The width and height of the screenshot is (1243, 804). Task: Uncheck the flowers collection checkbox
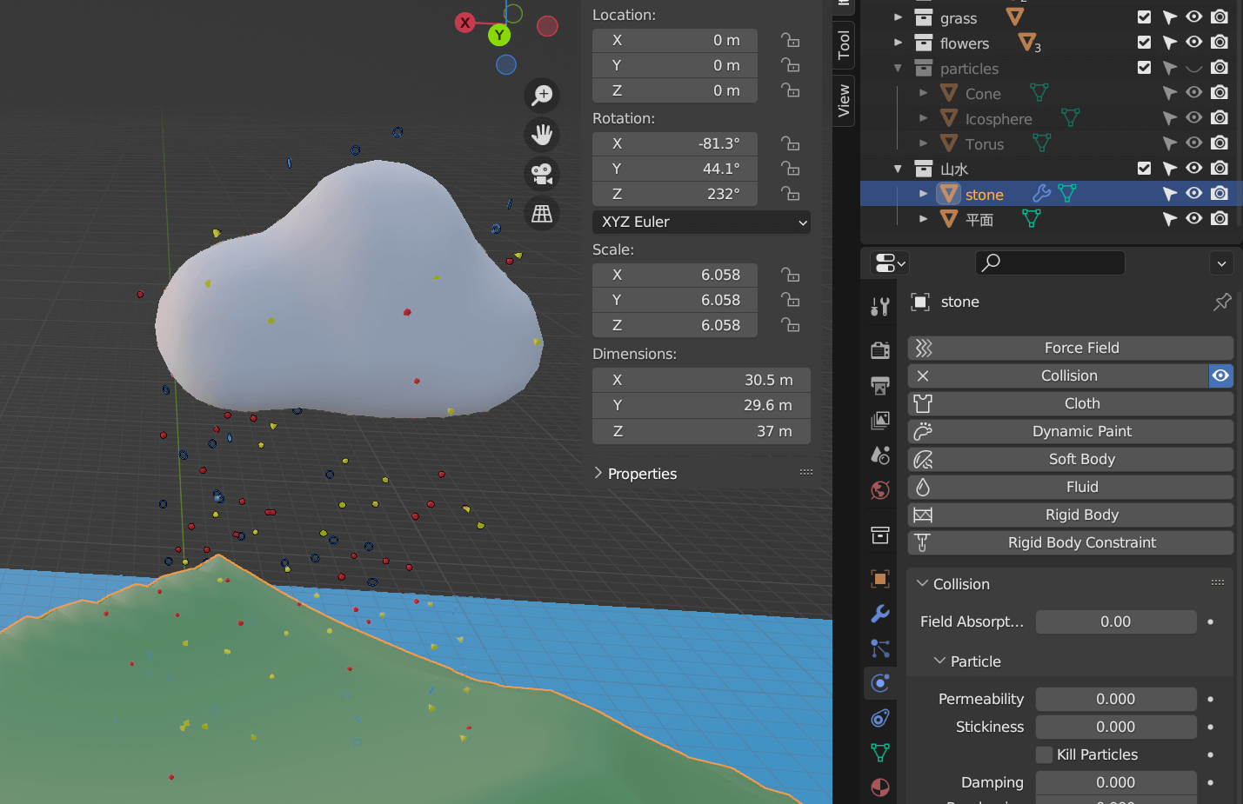point(1145,43)
